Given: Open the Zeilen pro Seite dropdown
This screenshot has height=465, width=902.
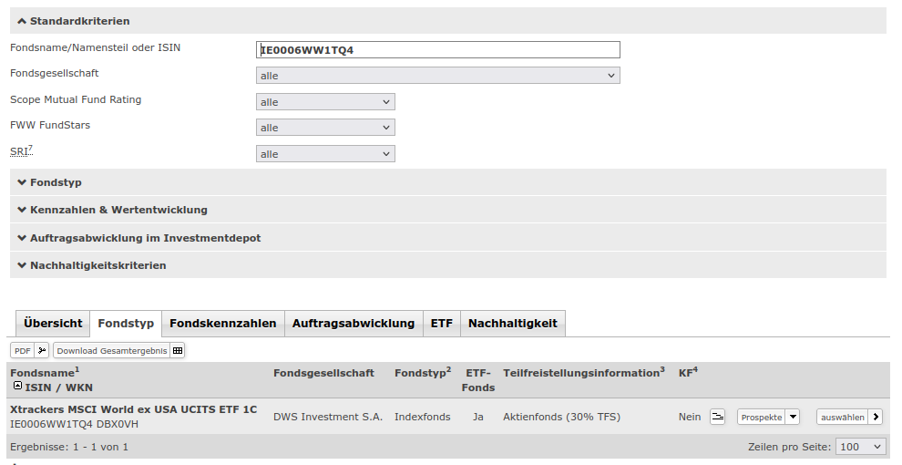Looking at the screenshot, I should pos(861,447).
